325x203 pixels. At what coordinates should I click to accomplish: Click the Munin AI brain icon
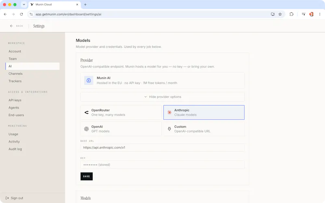[89, 80]
